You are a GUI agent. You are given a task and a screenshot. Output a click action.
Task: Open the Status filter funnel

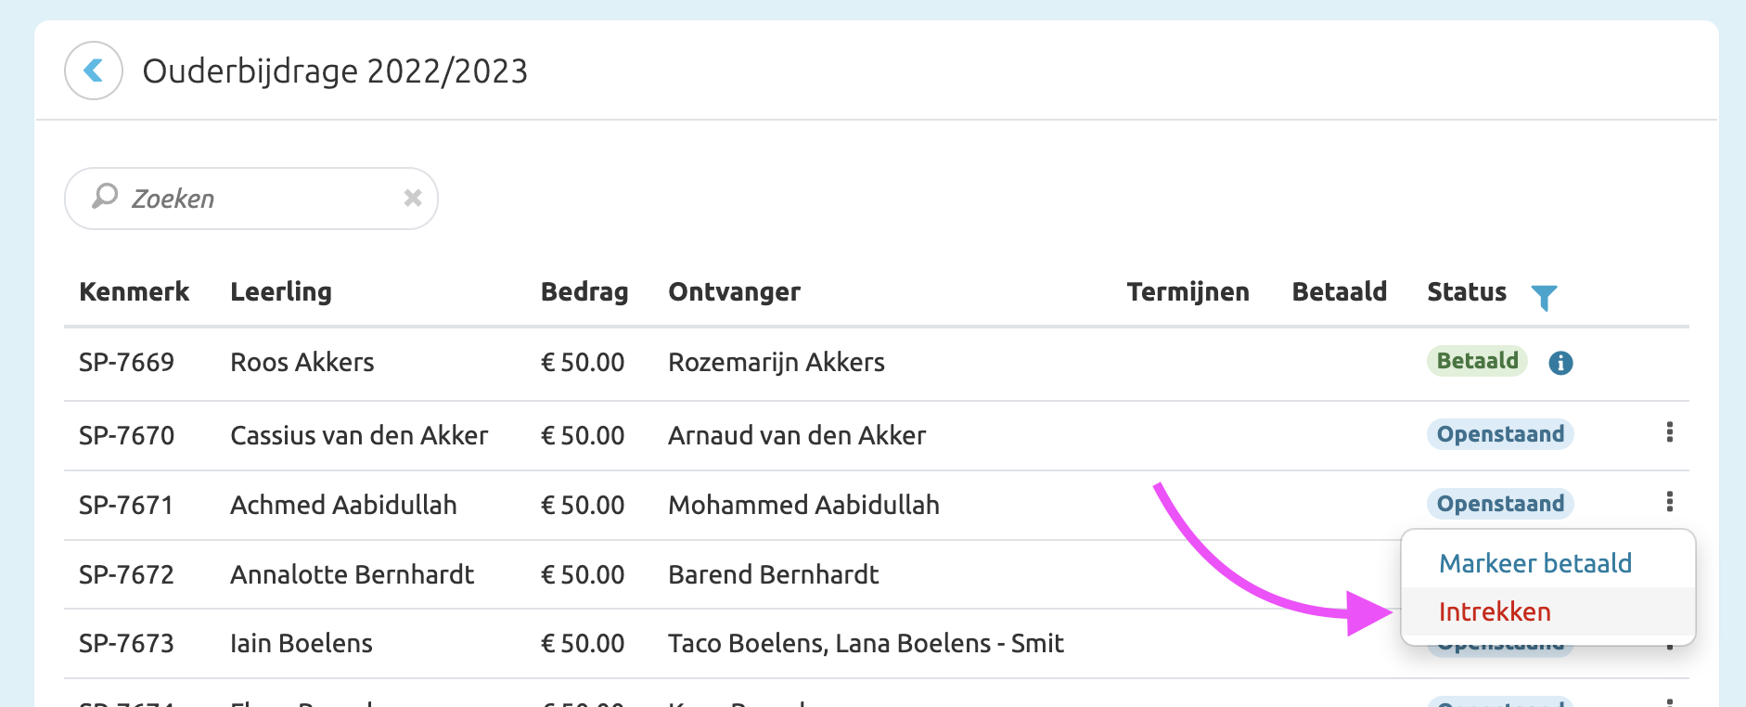click(1544, 297)
